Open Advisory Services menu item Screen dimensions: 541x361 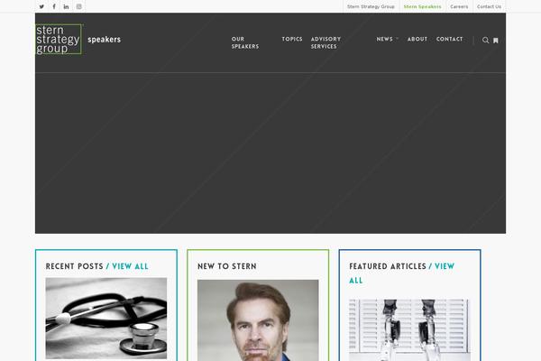(326, 42)
